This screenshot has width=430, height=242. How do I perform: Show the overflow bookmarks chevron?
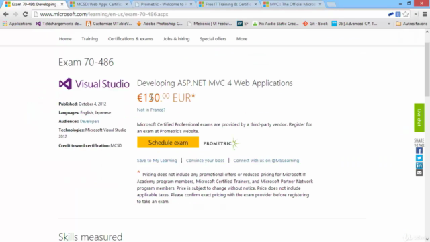pyautogui.click(x=389, y=24)
